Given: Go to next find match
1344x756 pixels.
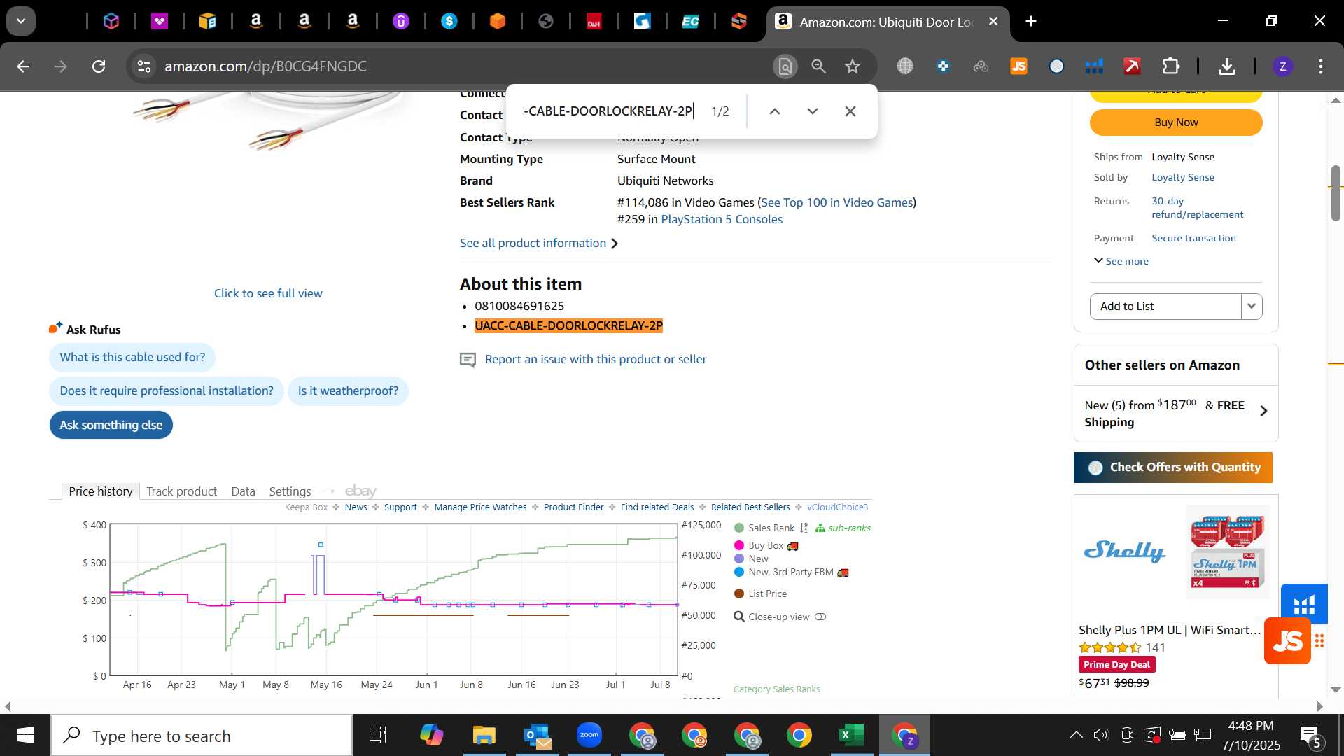Looking at the screenshot, I should [x=812, y=111].
